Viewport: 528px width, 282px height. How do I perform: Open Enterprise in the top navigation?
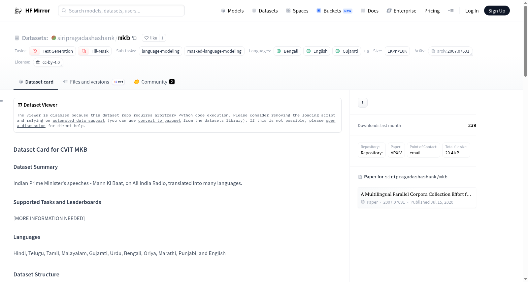tap(401, 11)
